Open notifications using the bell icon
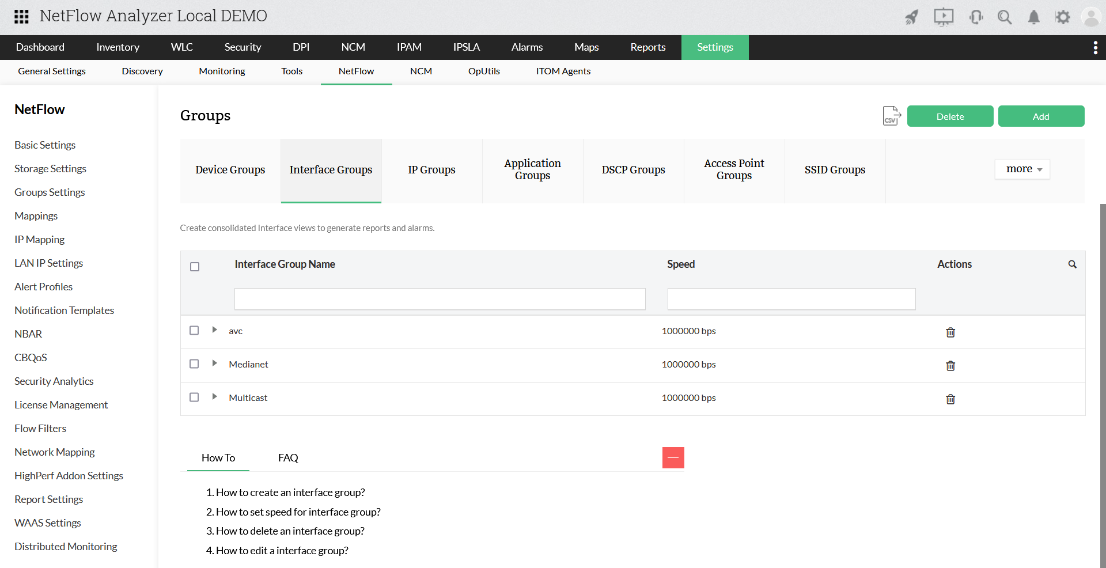This screenshot has width=1106, height=568. click(x=1033, y=17)
